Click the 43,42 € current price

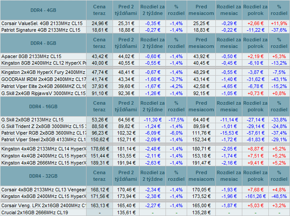(99, 56)
